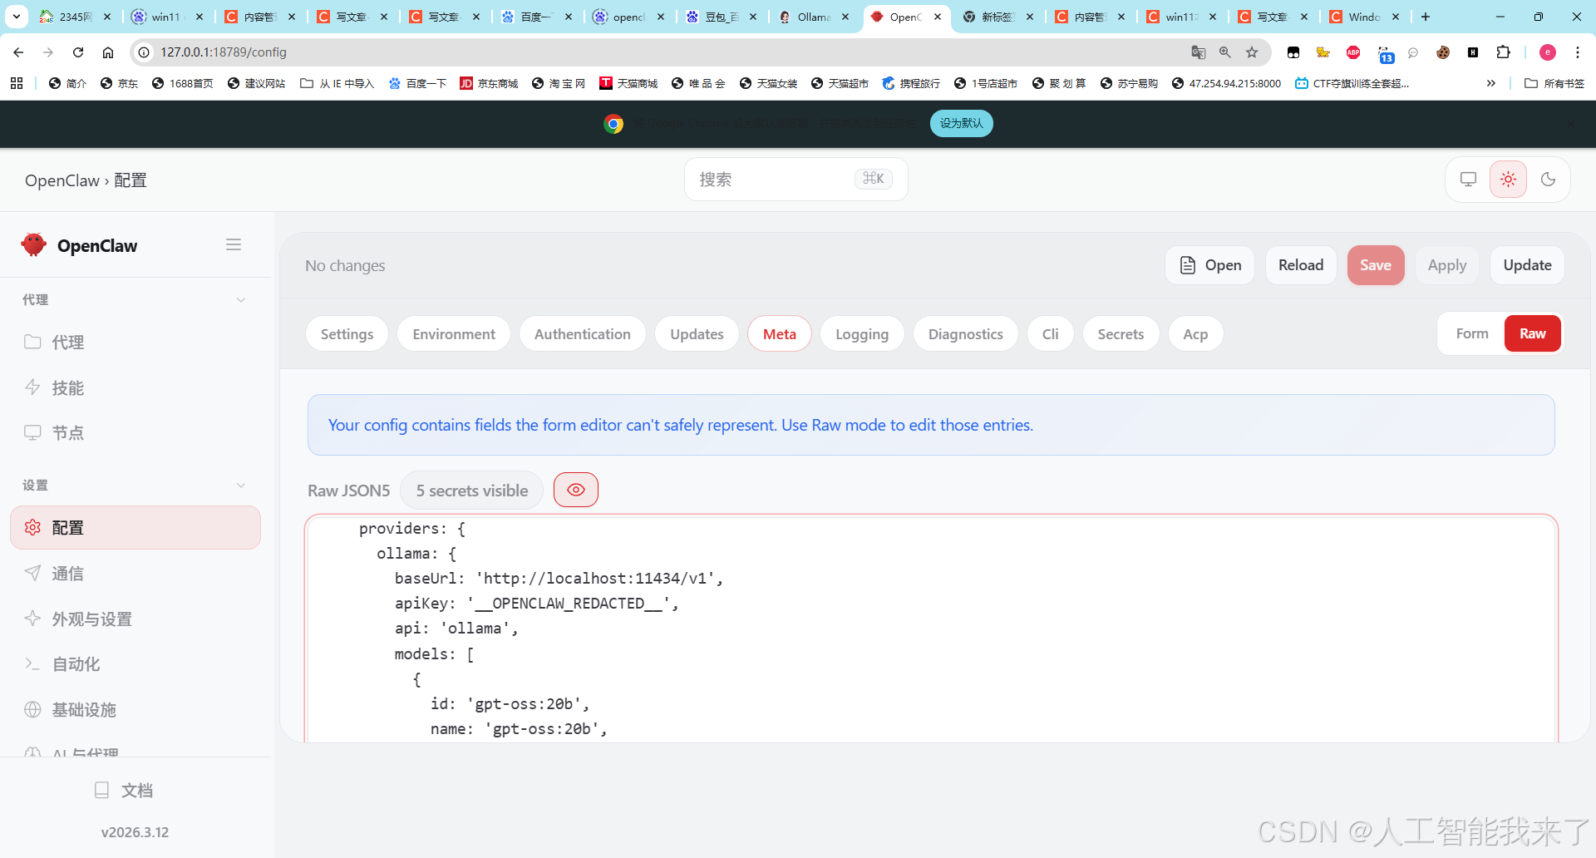This screenshot has width=1596, height=858.
Task: Open the 技能 sidebar page
Action: pos(135,388)
